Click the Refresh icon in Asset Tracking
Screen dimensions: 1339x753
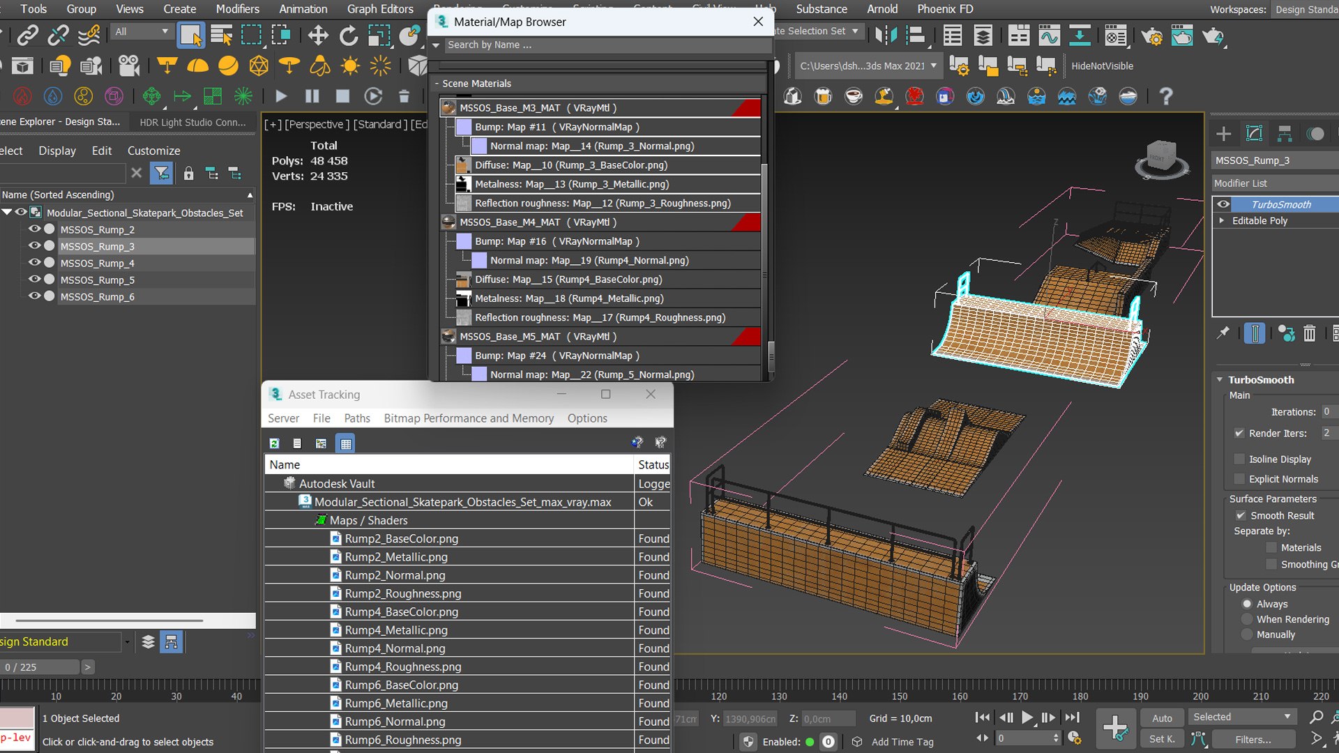tap(275, 443)
